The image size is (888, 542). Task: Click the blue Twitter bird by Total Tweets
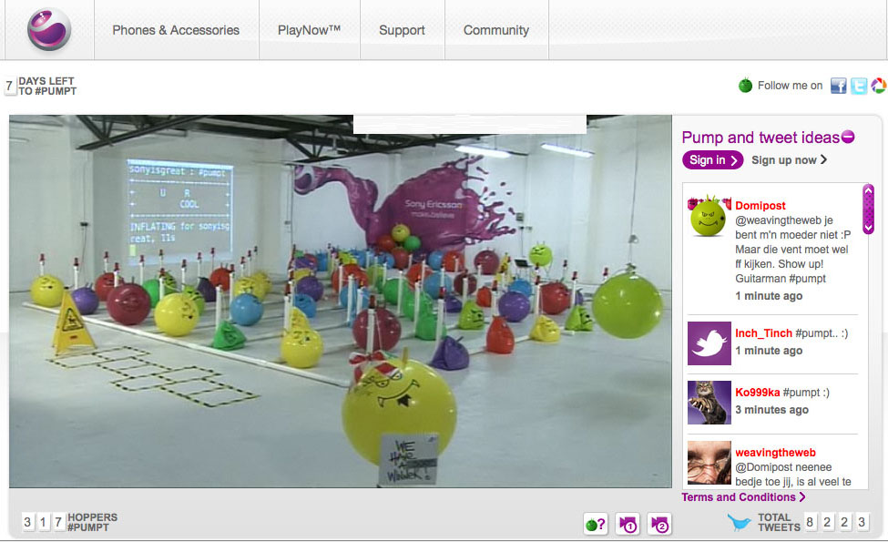pos(739,522)
